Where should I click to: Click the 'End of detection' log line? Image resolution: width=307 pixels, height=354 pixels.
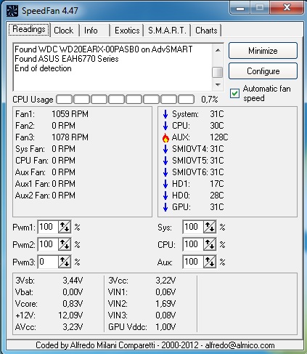point(43,68)
